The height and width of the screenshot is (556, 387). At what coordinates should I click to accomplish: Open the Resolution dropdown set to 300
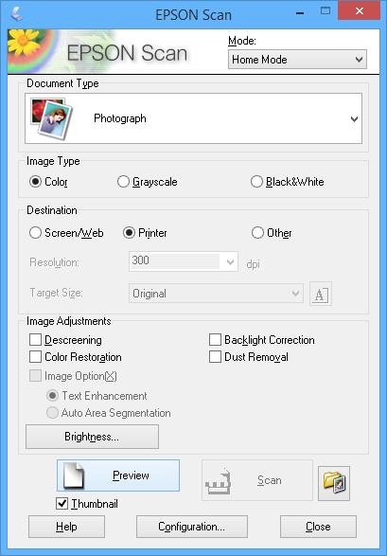[183, 261]
